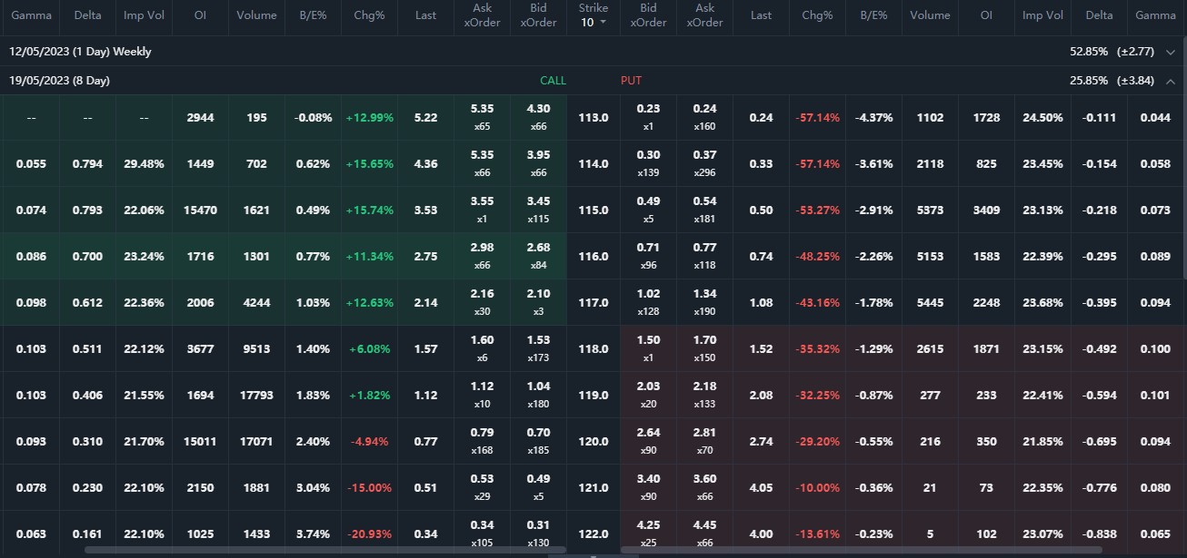This screenshot has width=1187, height=558.
Task: Click the call-side Volume column header
Action: tap(256, 15)
